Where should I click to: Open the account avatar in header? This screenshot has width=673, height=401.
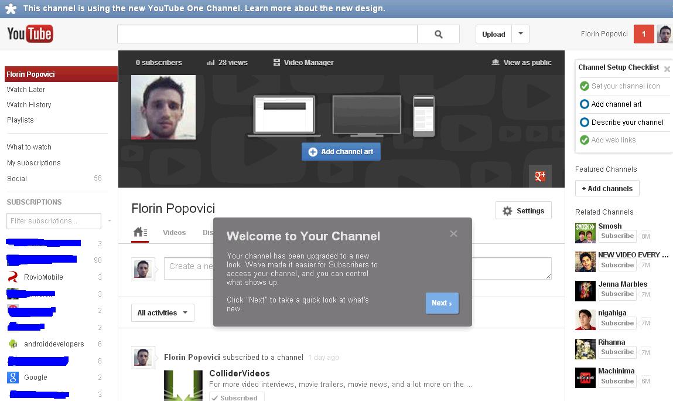coord(664,34)
